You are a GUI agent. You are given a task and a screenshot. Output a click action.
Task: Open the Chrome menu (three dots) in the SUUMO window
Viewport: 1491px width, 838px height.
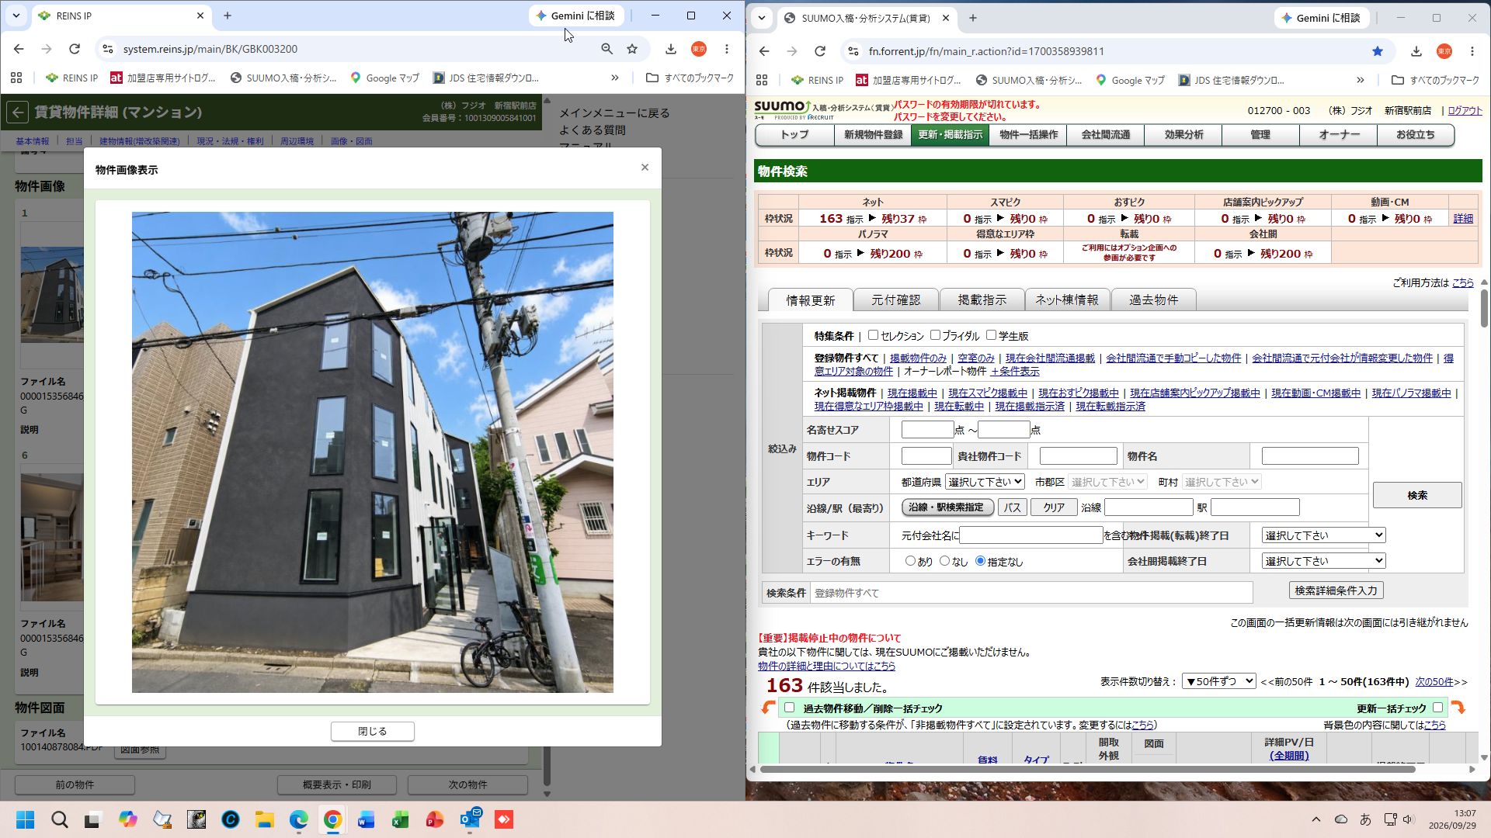1472,51
